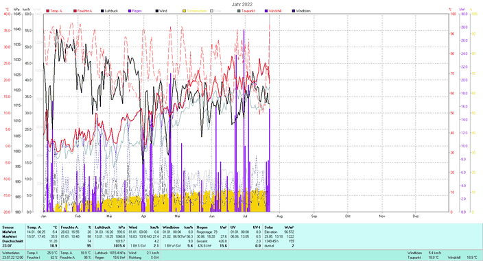
Task: Click the 'Richtung' wind direction entry
Action: pyautogui.click(x=135, y=258)
